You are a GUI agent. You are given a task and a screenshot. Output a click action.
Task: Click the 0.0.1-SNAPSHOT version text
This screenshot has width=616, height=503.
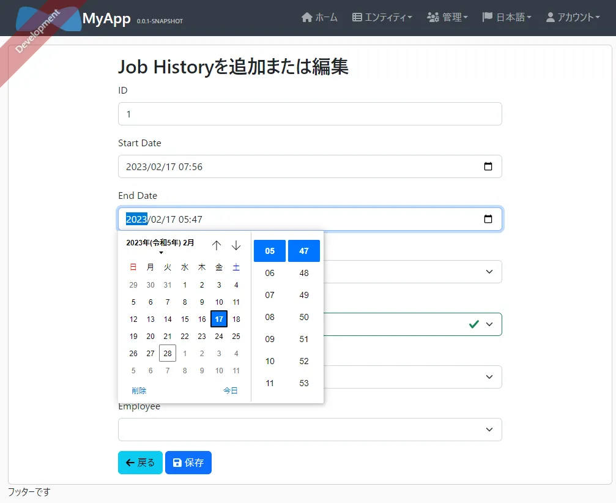click(x=160, y=21)
